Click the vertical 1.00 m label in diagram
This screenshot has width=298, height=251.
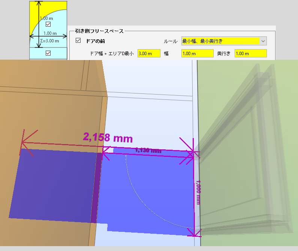[x=46, y=18]
